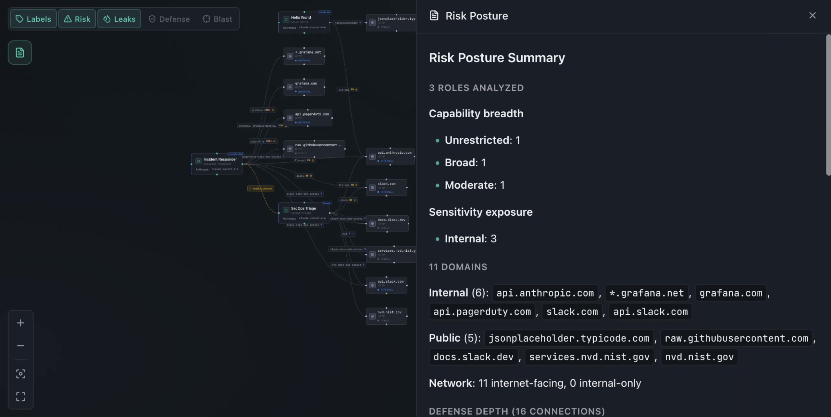Switch to the Blast view
The height and width of the screenshot is (417, 831).
[217, 19]
